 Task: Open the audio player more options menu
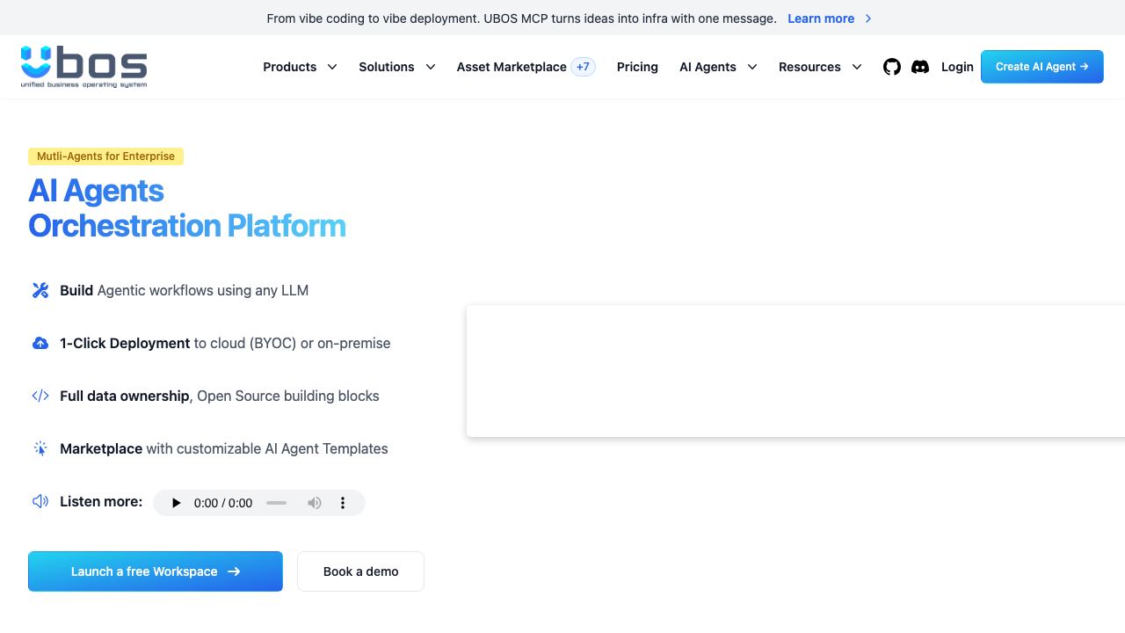pyautogui.click(x=343, y=503)
